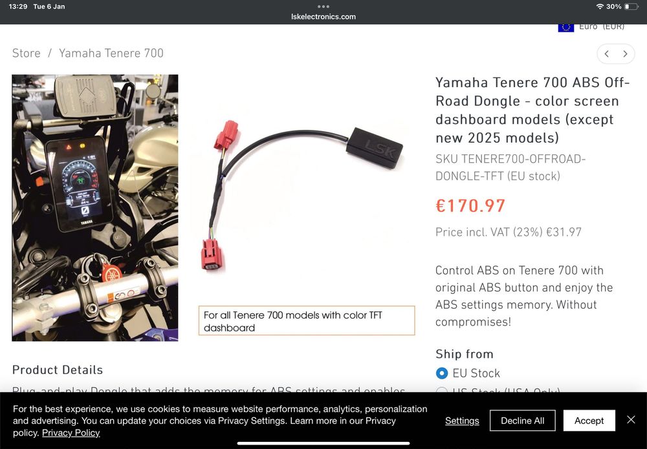Open cookie Settings link
This screenshot has height=449, width=647.
(462, 421)
